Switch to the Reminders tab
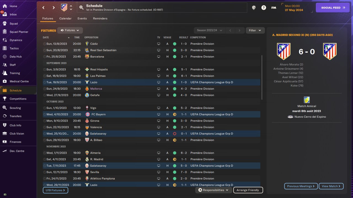This screenshot has width=353, height=198. pyautogui.click(x=100, y=18)
